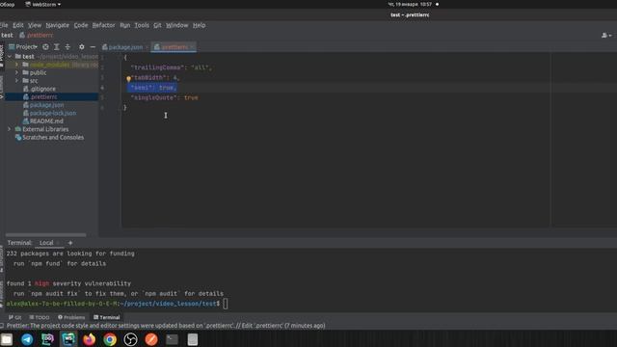
Task: Open the Refactor menu
Action: (103, 25)
